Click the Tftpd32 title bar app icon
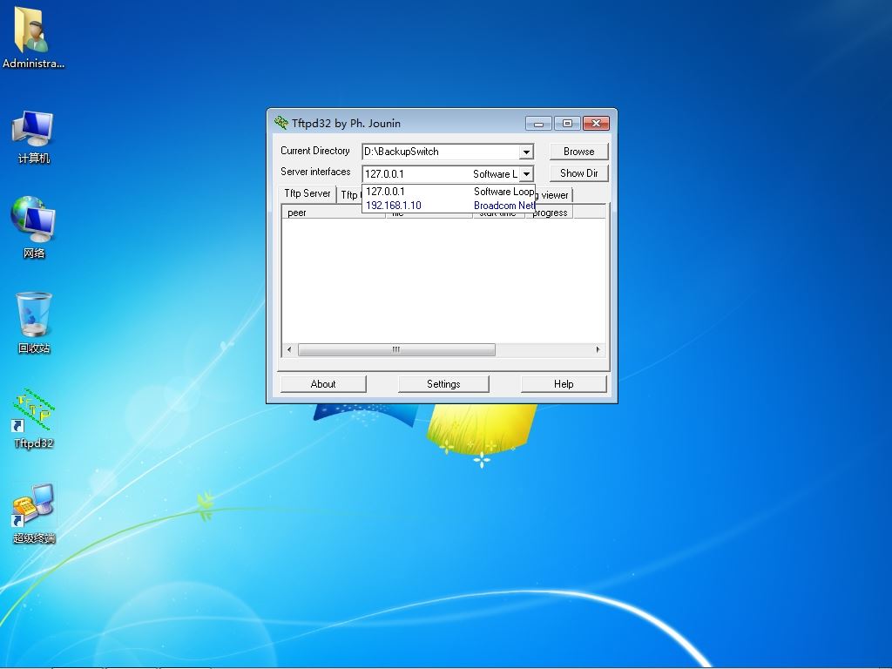Image resolution: width=892 pixels, height=669 pixels. pos(281,123)
